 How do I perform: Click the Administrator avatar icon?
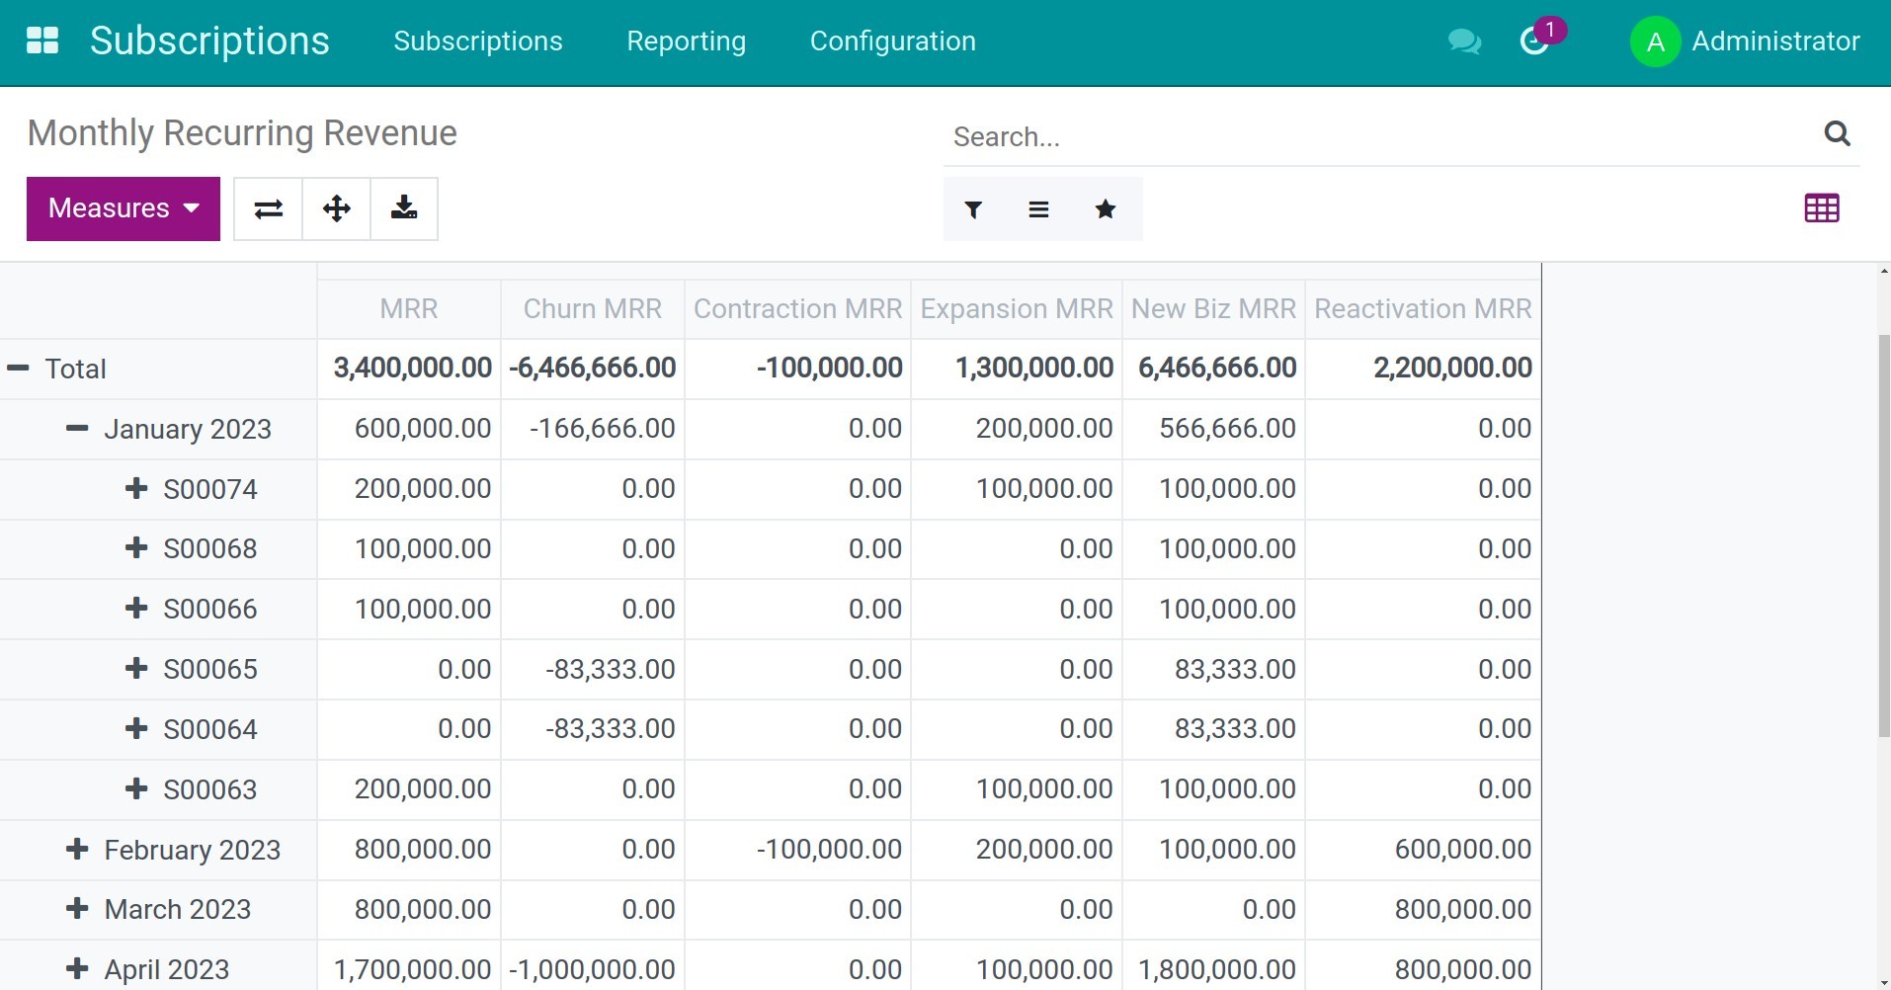(1655, 42)
